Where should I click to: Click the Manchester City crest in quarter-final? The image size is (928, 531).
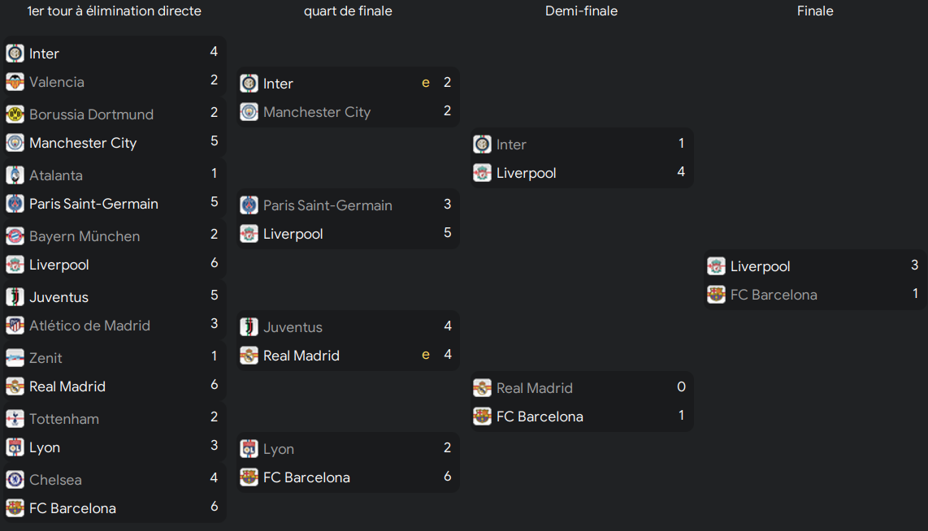(249, 112)
